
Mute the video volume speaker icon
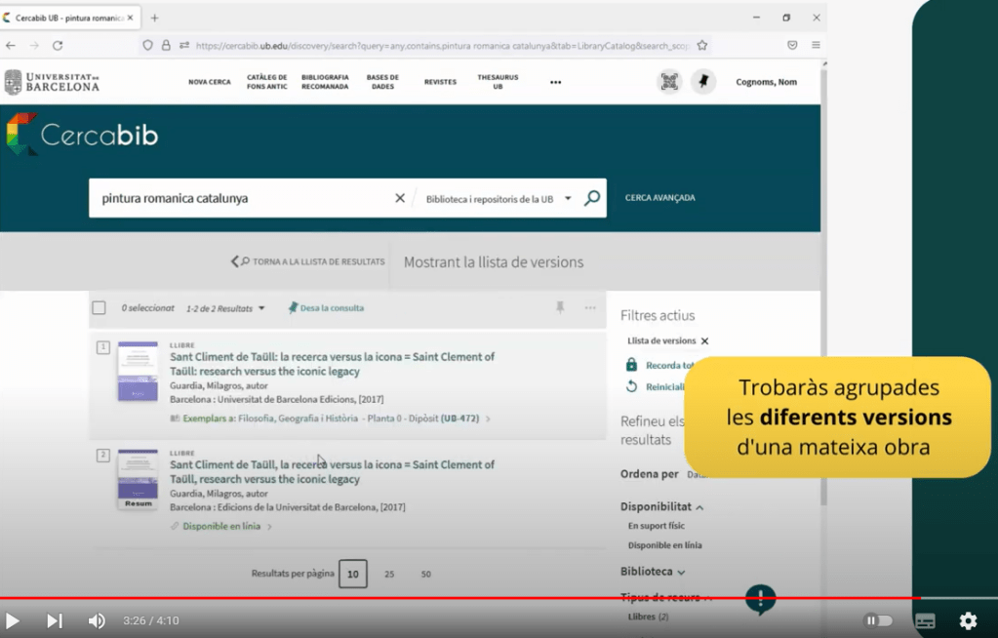coord(97,620)
